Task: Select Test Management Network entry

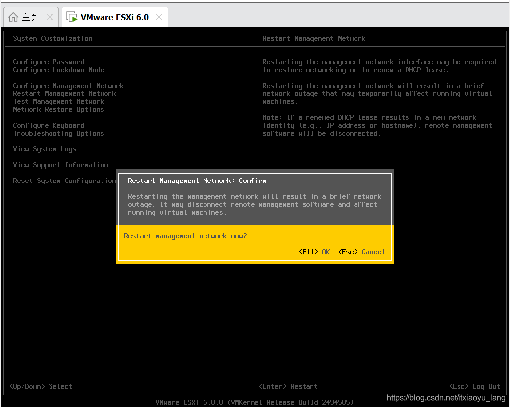Action: pyautogui.click(x=58, y=102)
